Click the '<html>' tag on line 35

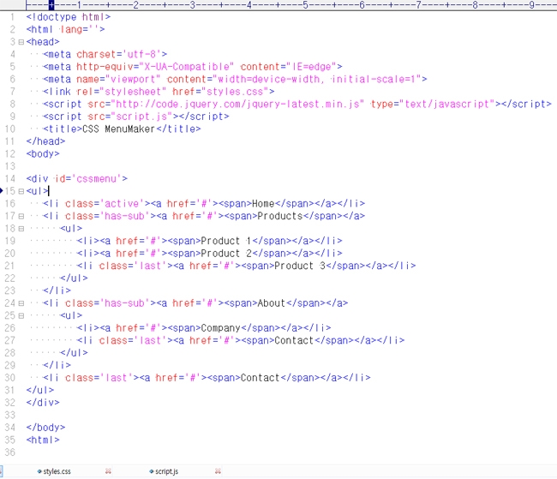(x=43, y=440)
